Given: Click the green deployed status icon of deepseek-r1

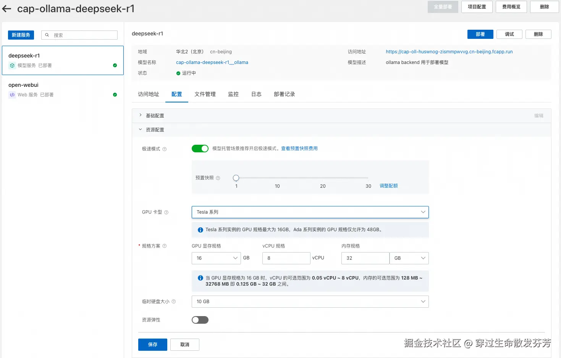Looking at the screenshot, I should point(115,66).
